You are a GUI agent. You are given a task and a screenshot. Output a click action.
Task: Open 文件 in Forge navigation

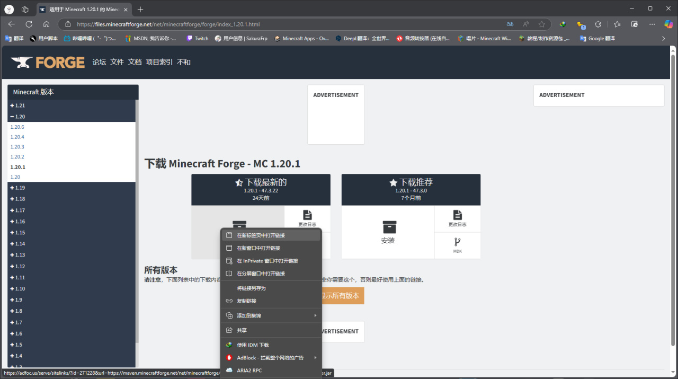click(x=117, y=63)
